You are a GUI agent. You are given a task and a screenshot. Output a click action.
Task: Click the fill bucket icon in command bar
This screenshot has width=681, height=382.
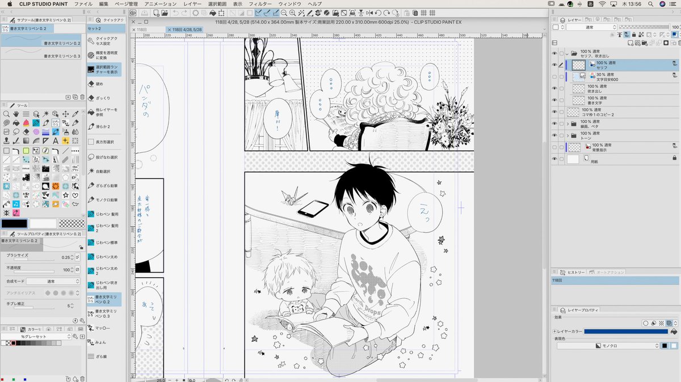[x=213, y=13]
